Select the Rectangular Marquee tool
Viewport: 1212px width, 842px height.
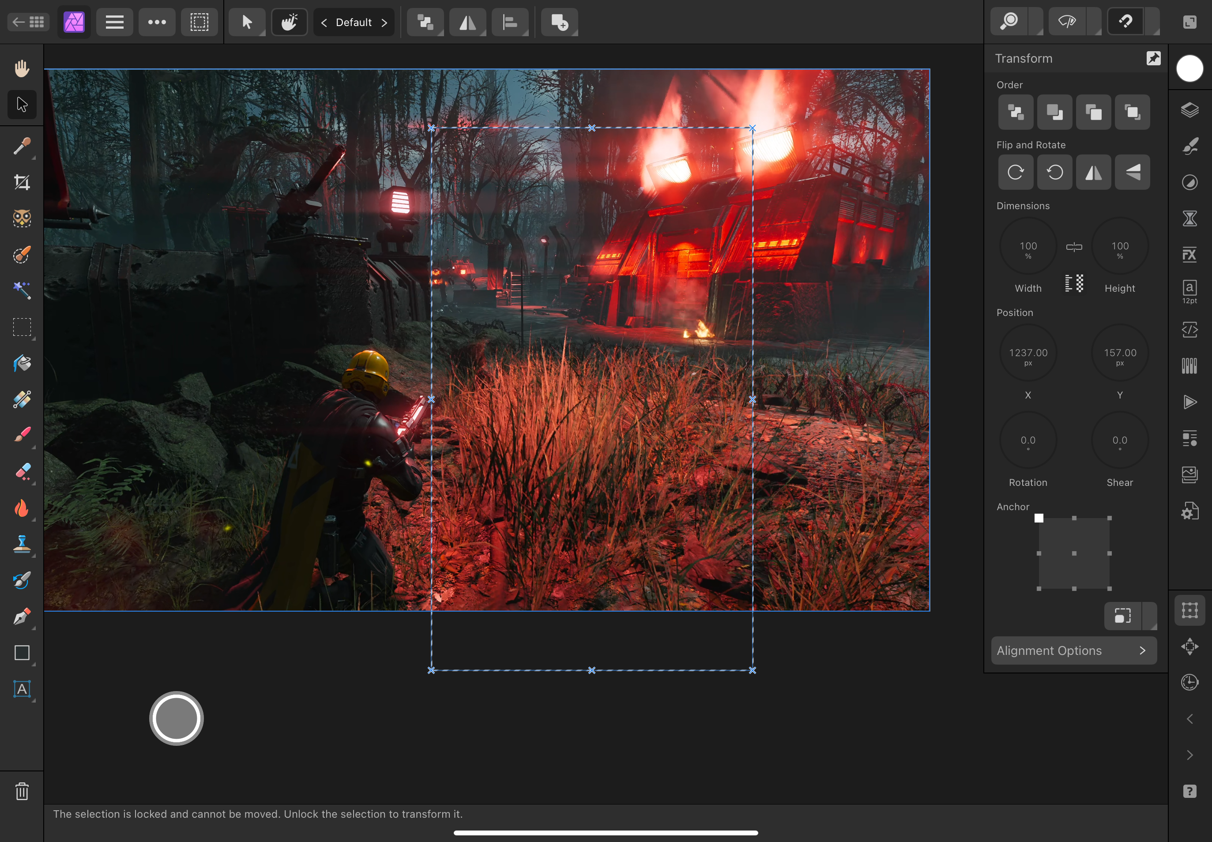(x=22, y=327)
